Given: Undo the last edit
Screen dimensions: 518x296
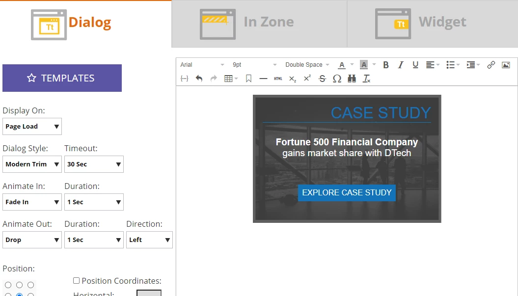Looking at the screenshot, I should tap(199, 79).
